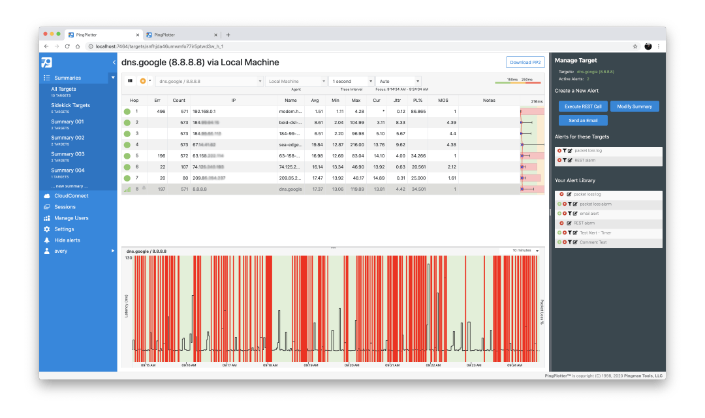Click the pause trace toolbar button
This screenshot has width=705, height=418.
coord(131,81)
